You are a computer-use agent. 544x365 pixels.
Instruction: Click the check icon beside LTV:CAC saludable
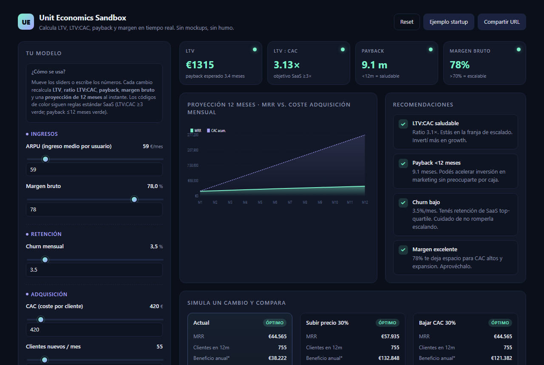(403, 124)
